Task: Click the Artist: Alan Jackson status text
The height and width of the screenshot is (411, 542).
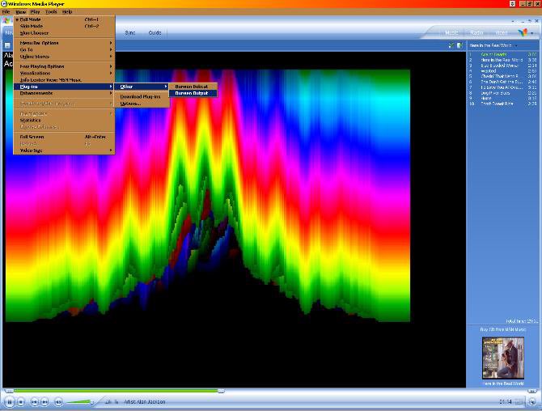Action: click(145, 401)
